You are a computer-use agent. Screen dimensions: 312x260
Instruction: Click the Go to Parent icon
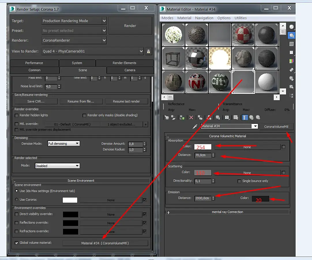point(251,117)
